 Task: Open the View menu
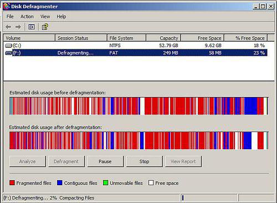45,17
